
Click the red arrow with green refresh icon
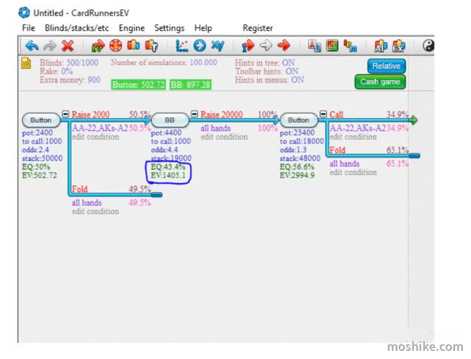[98, 46]
